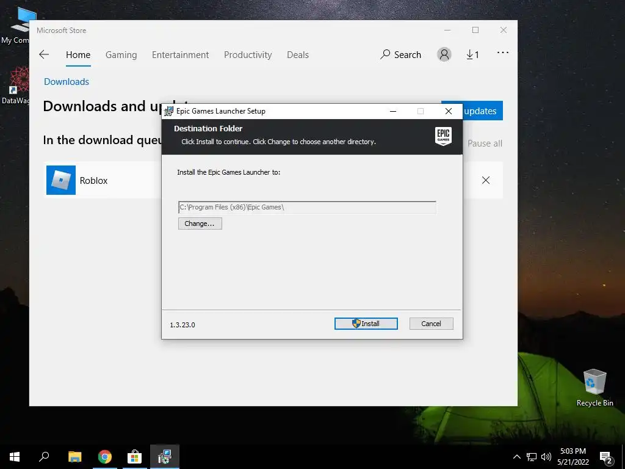The height and width of the screenshot is (469, 625).
Task: Cancel the Roblox download with X
Action: (485, 180)
